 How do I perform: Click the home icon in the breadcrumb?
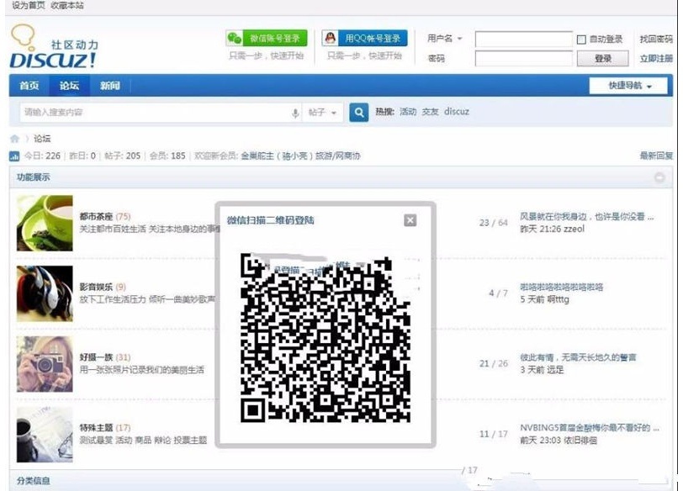[x=13, y=137]
